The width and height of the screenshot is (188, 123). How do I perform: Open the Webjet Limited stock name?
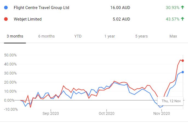[x=28, y=19]
